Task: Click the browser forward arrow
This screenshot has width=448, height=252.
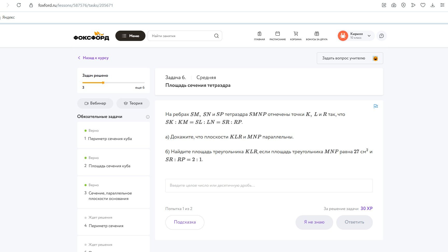Action: [8, 5]
